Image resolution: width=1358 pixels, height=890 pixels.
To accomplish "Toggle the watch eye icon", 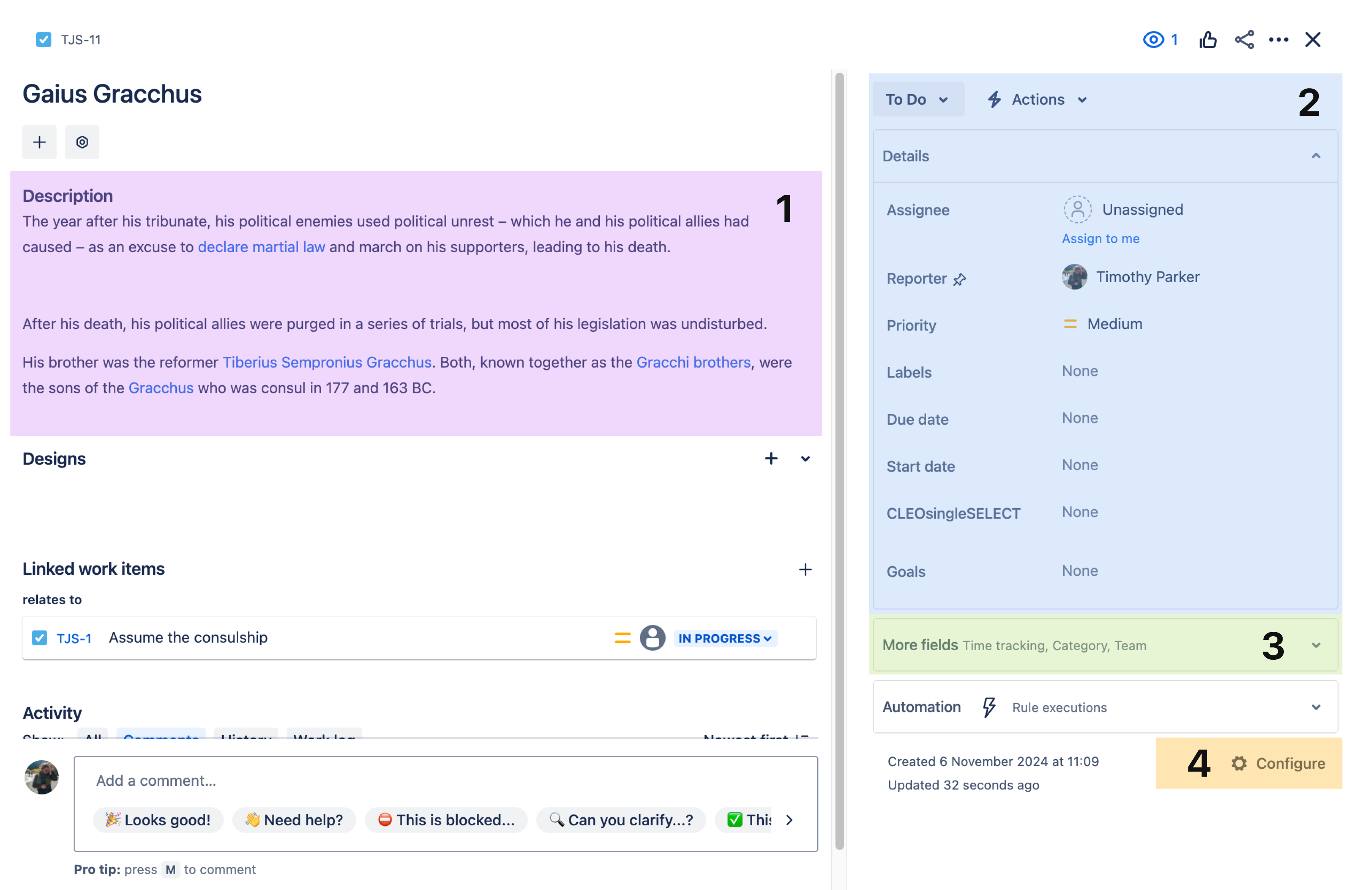I will [x=1153, y=40].
